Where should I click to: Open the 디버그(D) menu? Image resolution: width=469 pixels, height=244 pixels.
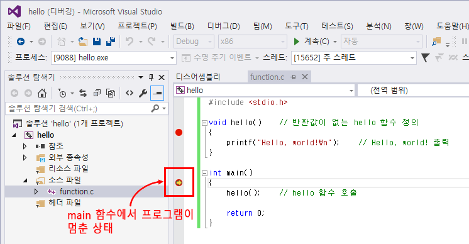point(224,26)
